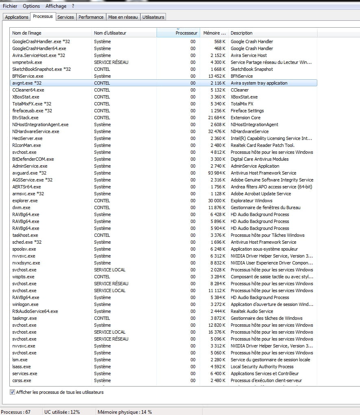Select the HeciServer.exe process

tap(164, 138)
